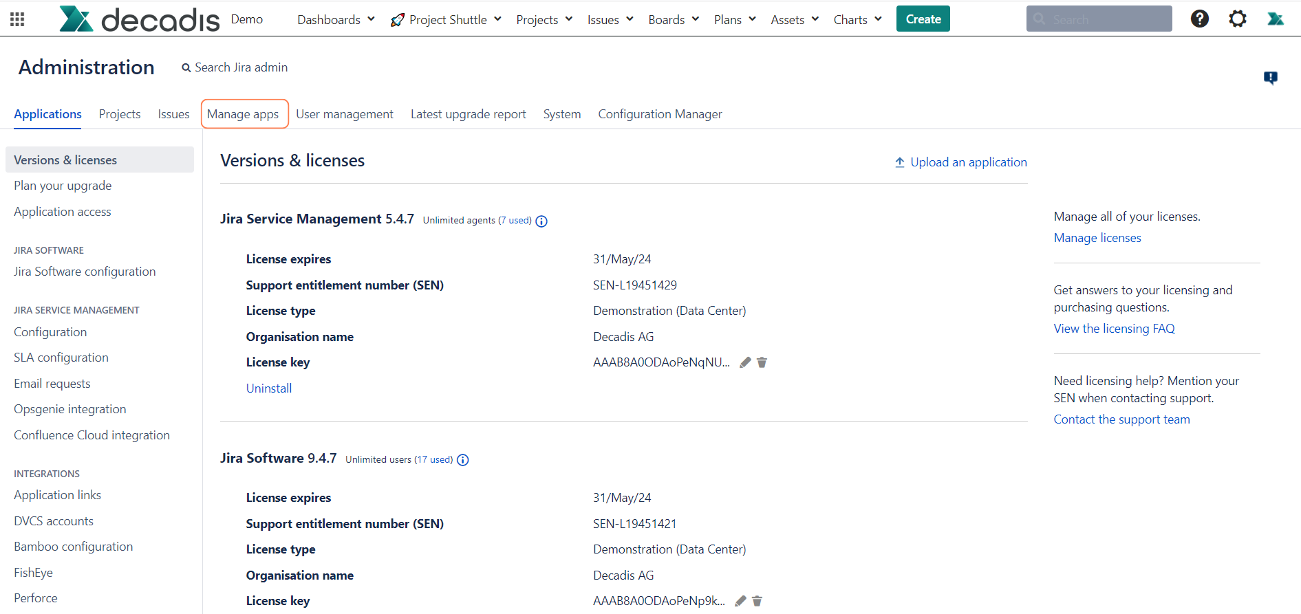This screenshot has height=614, width=1301.
Task: Open the app switcher grid icon
Action: click(x=17, y=19)
